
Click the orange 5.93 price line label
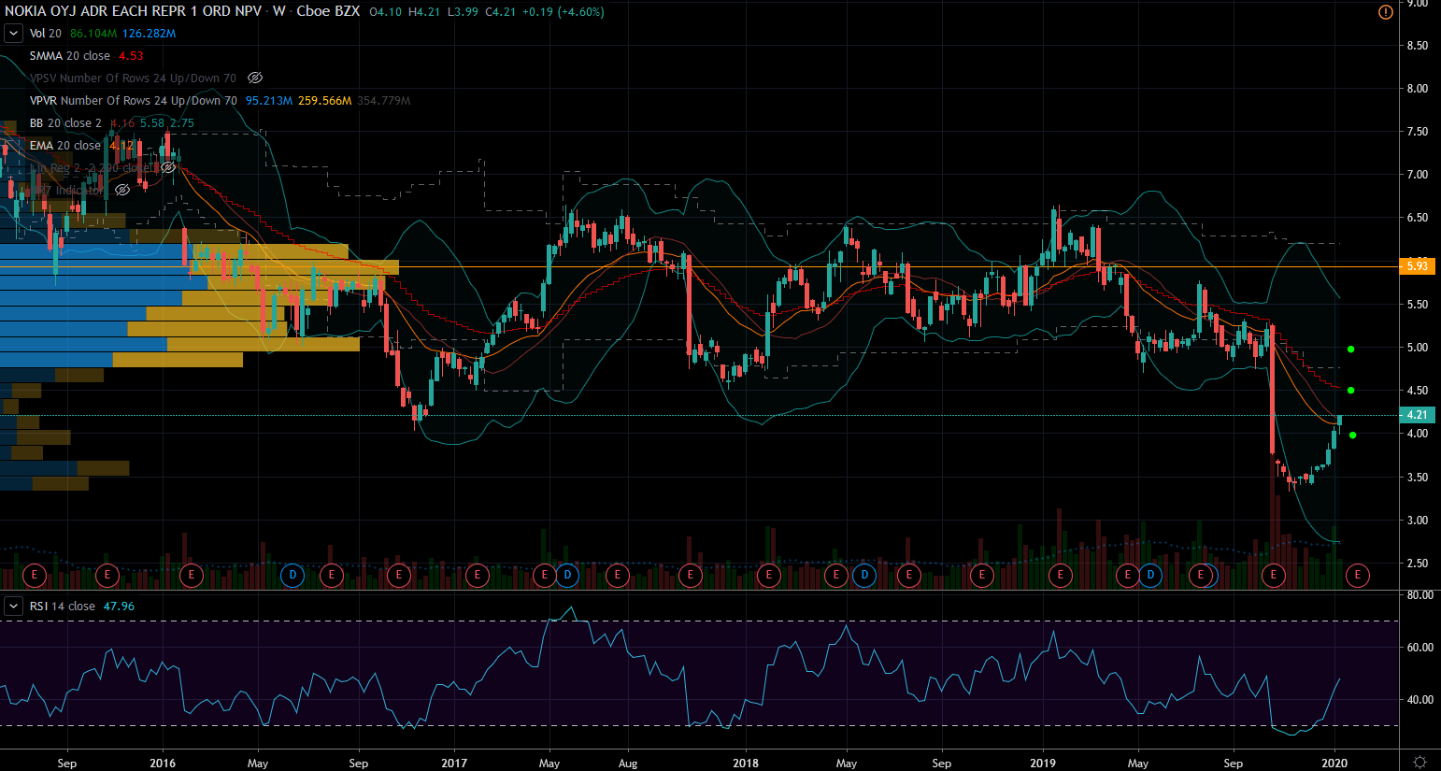1417,266
